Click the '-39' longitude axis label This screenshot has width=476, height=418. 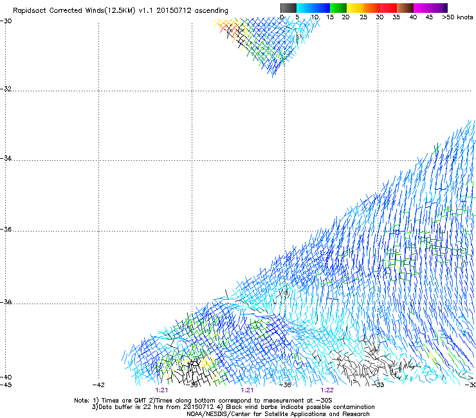pos(192,385)
